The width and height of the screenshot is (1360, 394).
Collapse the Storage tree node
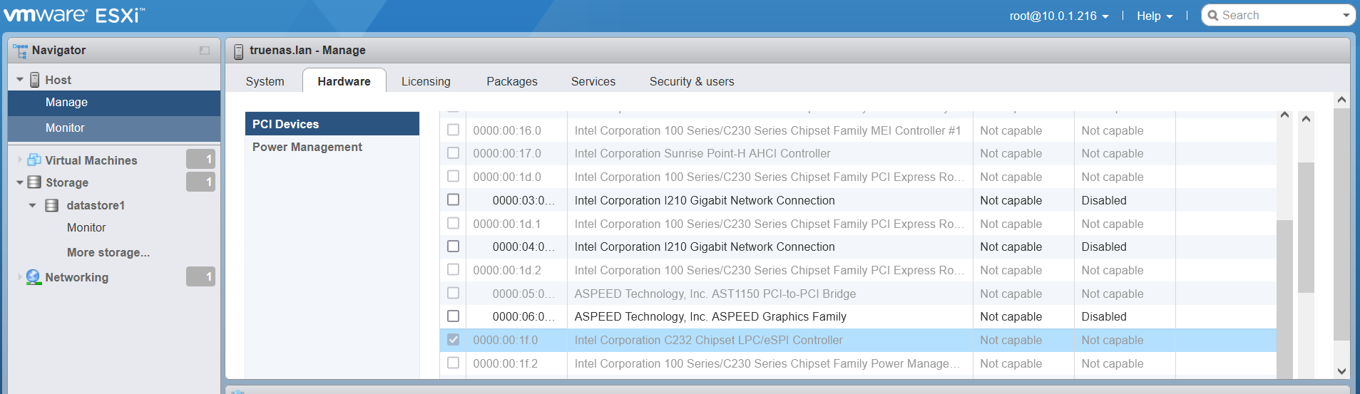coord(20,182)
